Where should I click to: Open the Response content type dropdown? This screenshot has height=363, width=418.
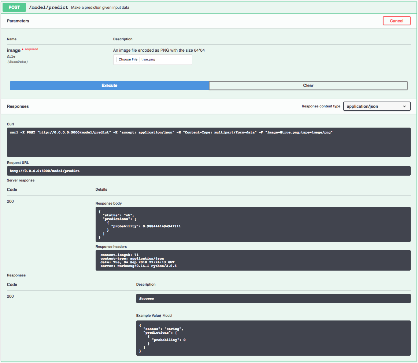pos(377,106)
